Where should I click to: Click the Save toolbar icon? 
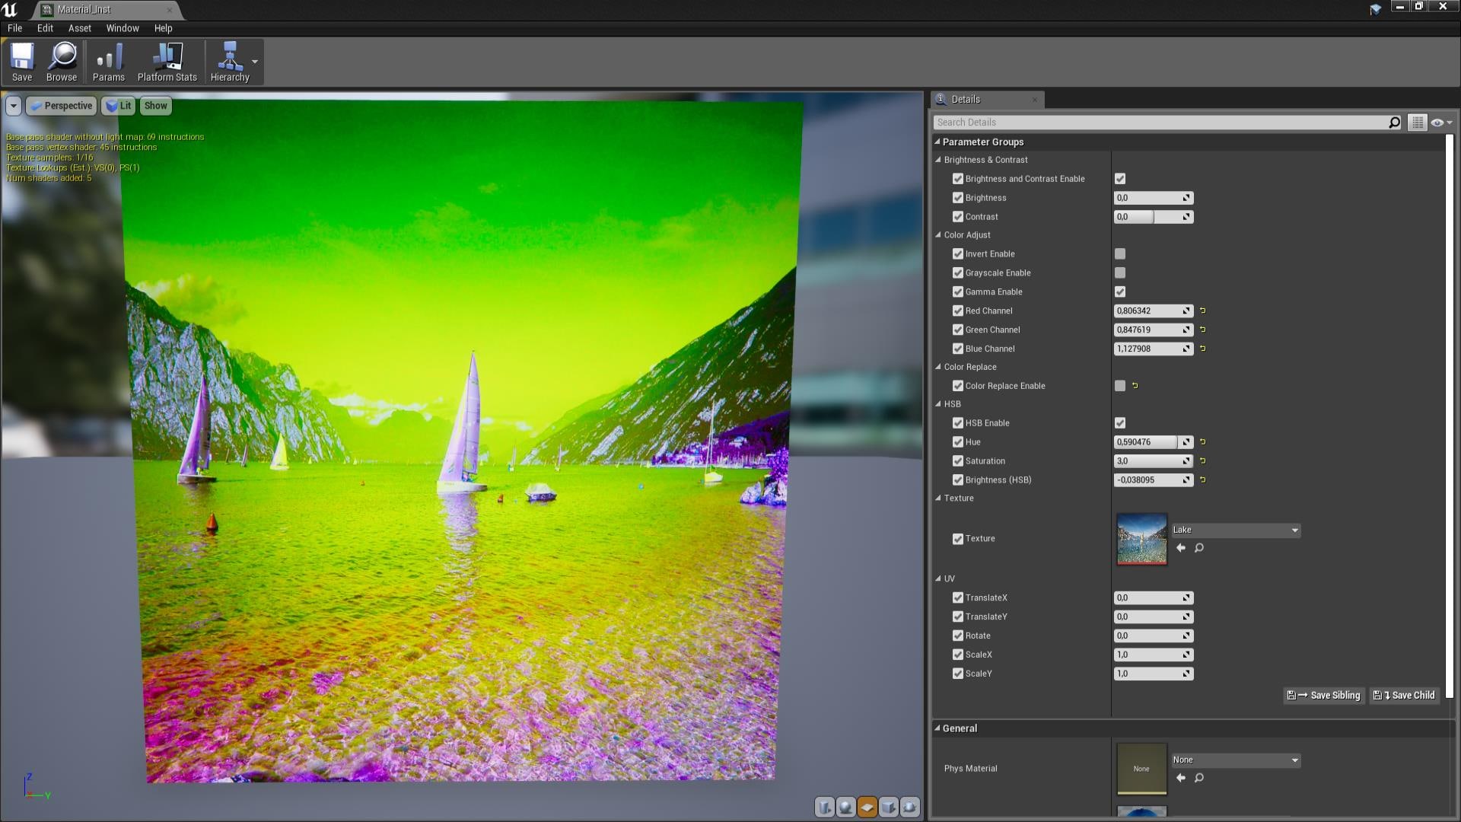tap(22, 61)
